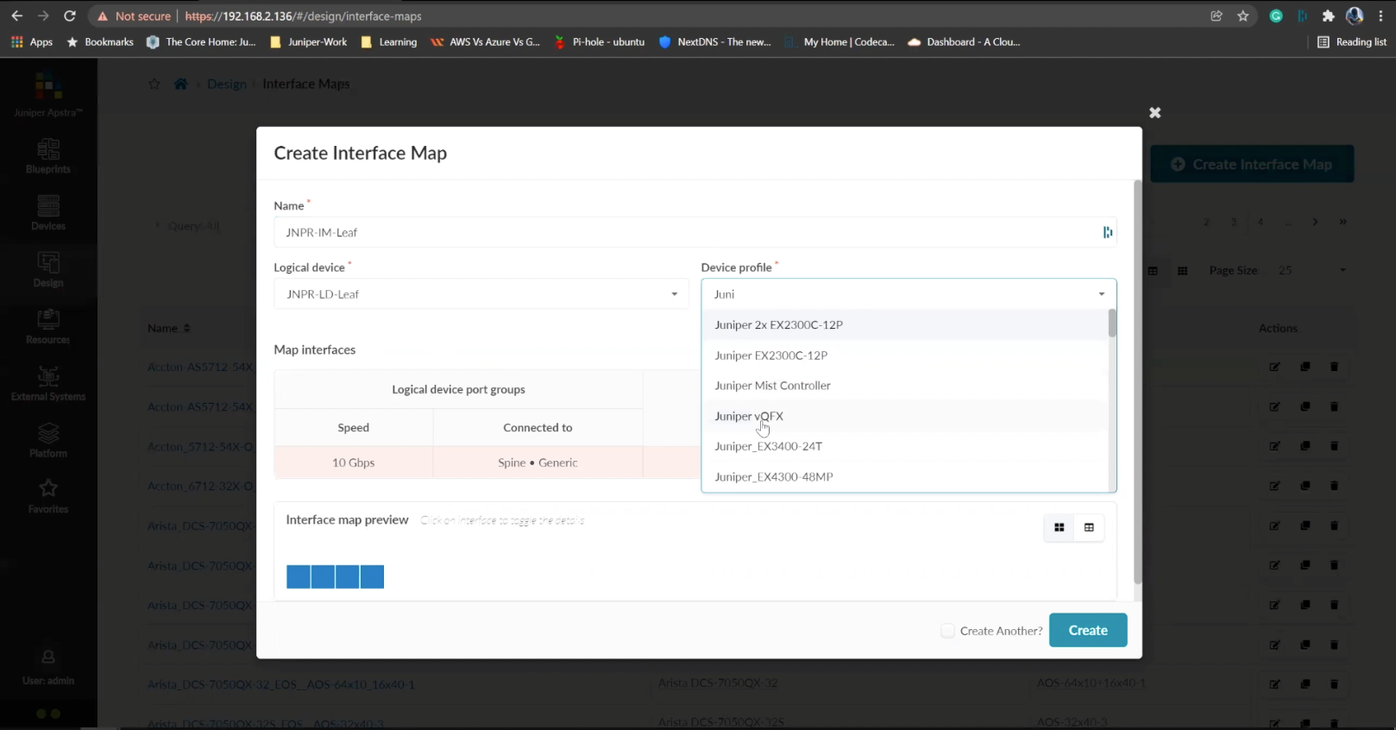Switch background list to grid view icon
The height and width of the screenshot is (730, 1396).
click(1182, 271)
